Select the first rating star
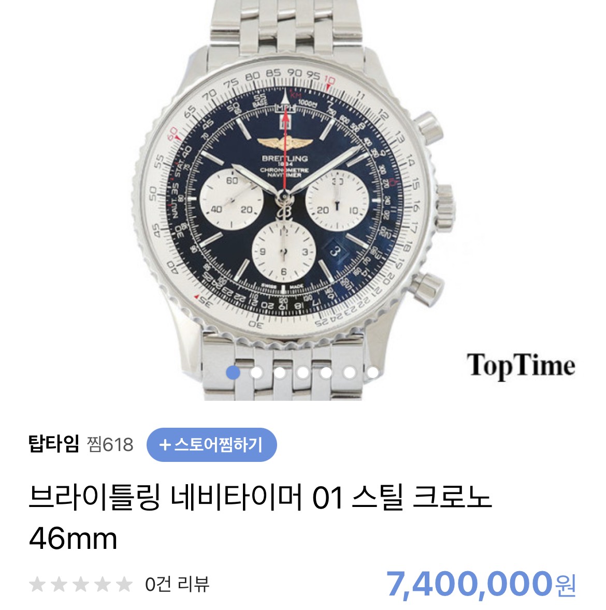The width and height of the screenshot is (606, 610). 37,584
